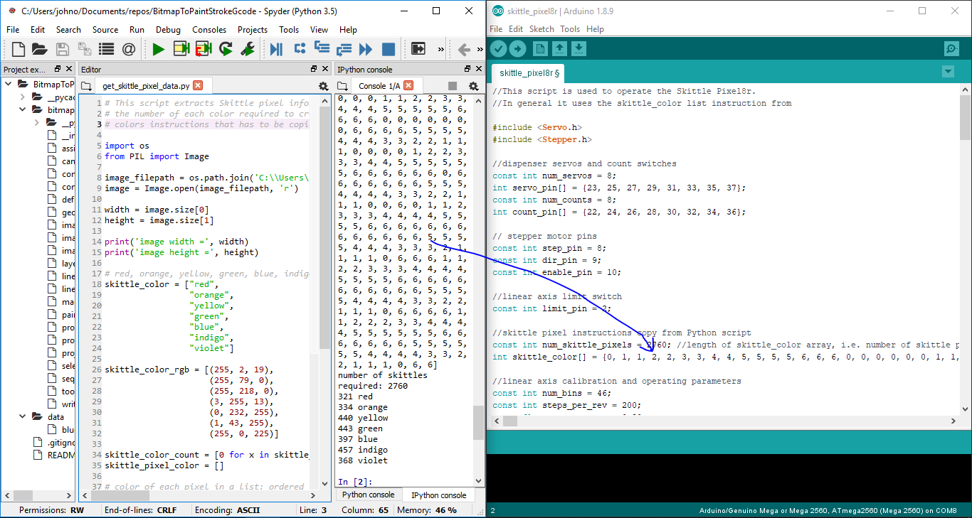Click Spyder's Save all files icon
The height and width of the screenshot is (518, 972).
[84, 49]
